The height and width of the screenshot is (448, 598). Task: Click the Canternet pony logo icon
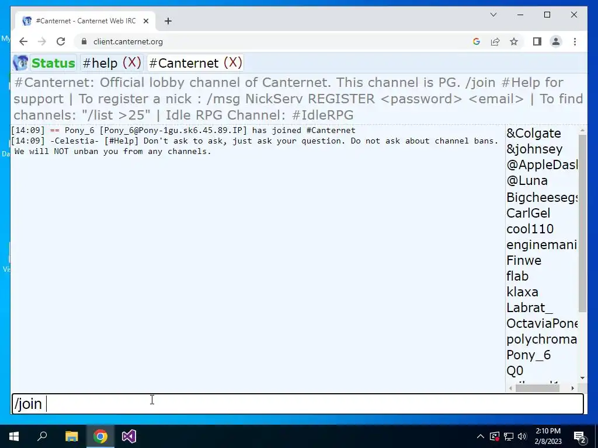point(20,63)
